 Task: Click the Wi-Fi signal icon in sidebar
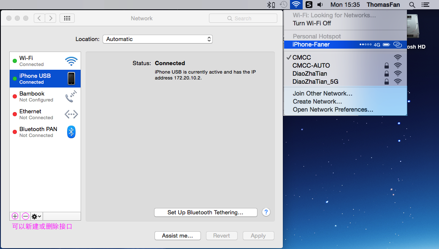click(71, 61)
